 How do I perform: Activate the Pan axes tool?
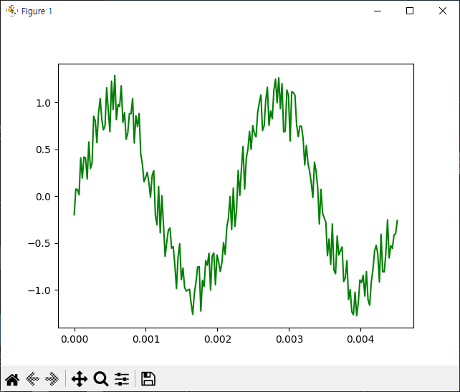click(80, 379)
